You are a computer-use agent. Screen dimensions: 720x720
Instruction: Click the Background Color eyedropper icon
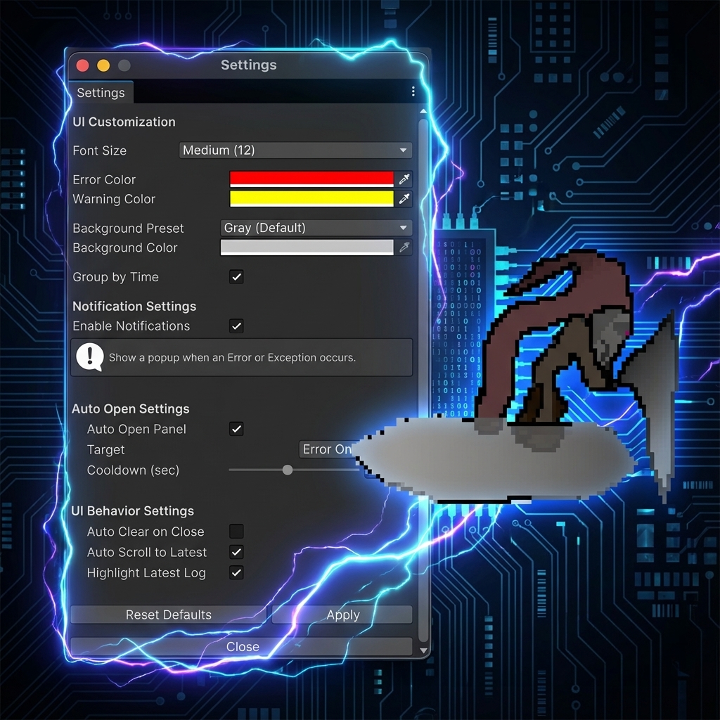pyautogui.click(x=404, y=247)
